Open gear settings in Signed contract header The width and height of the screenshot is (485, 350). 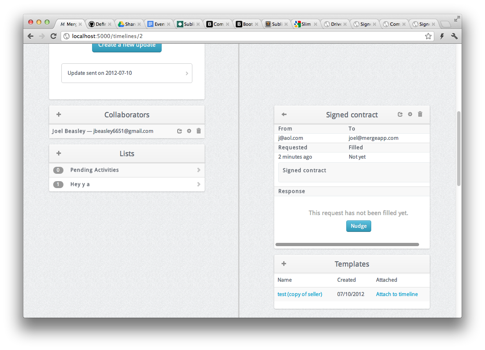[x=410, y=114]
